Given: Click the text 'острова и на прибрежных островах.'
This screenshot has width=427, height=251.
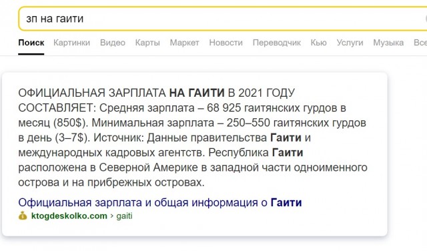Looking at the screenshot, I should pos(111,182).
